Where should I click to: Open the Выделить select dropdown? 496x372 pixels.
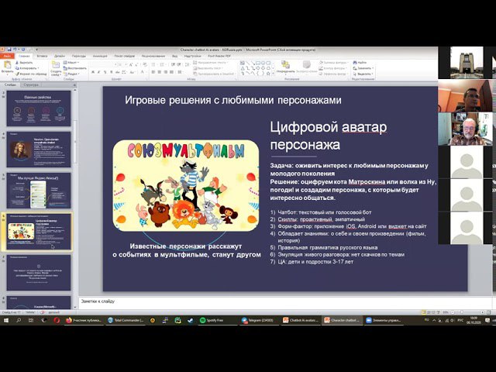click(363, 74)
